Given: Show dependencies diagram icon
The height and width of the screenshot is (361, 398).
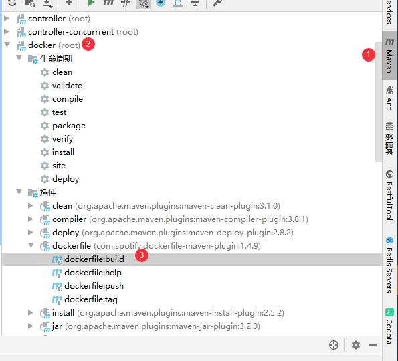Looking at the screenshot, I should pyautogui.click(x=178, y=3).
